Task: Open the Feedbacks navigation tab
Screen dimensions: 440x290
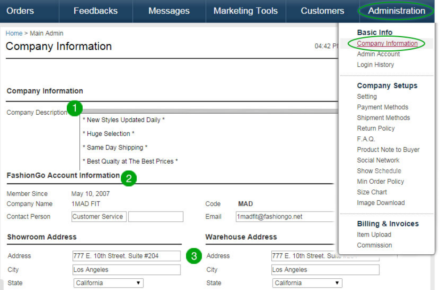Action: point(95,11)
